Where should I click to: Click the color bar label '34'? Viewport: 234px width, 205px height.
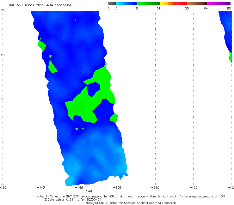click(x=158, y=8)
